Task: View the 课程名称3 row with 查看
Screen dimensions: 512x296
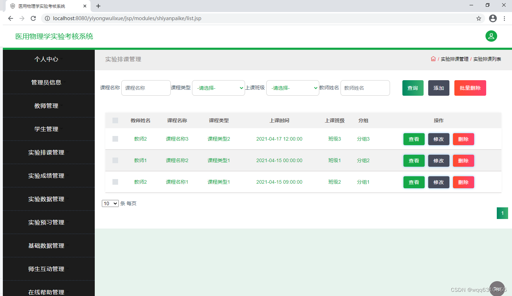Action: coord(414,139)
